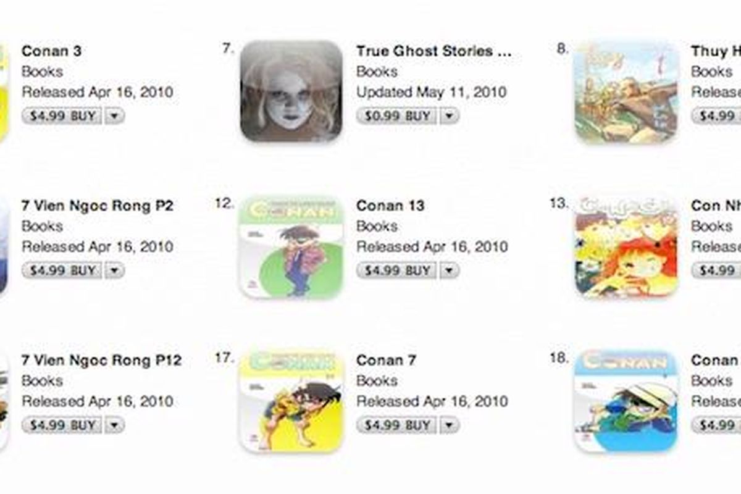Purchase 7 Vien Ngoc Rong P2
741x494 pixels.
tap(61, 270)
